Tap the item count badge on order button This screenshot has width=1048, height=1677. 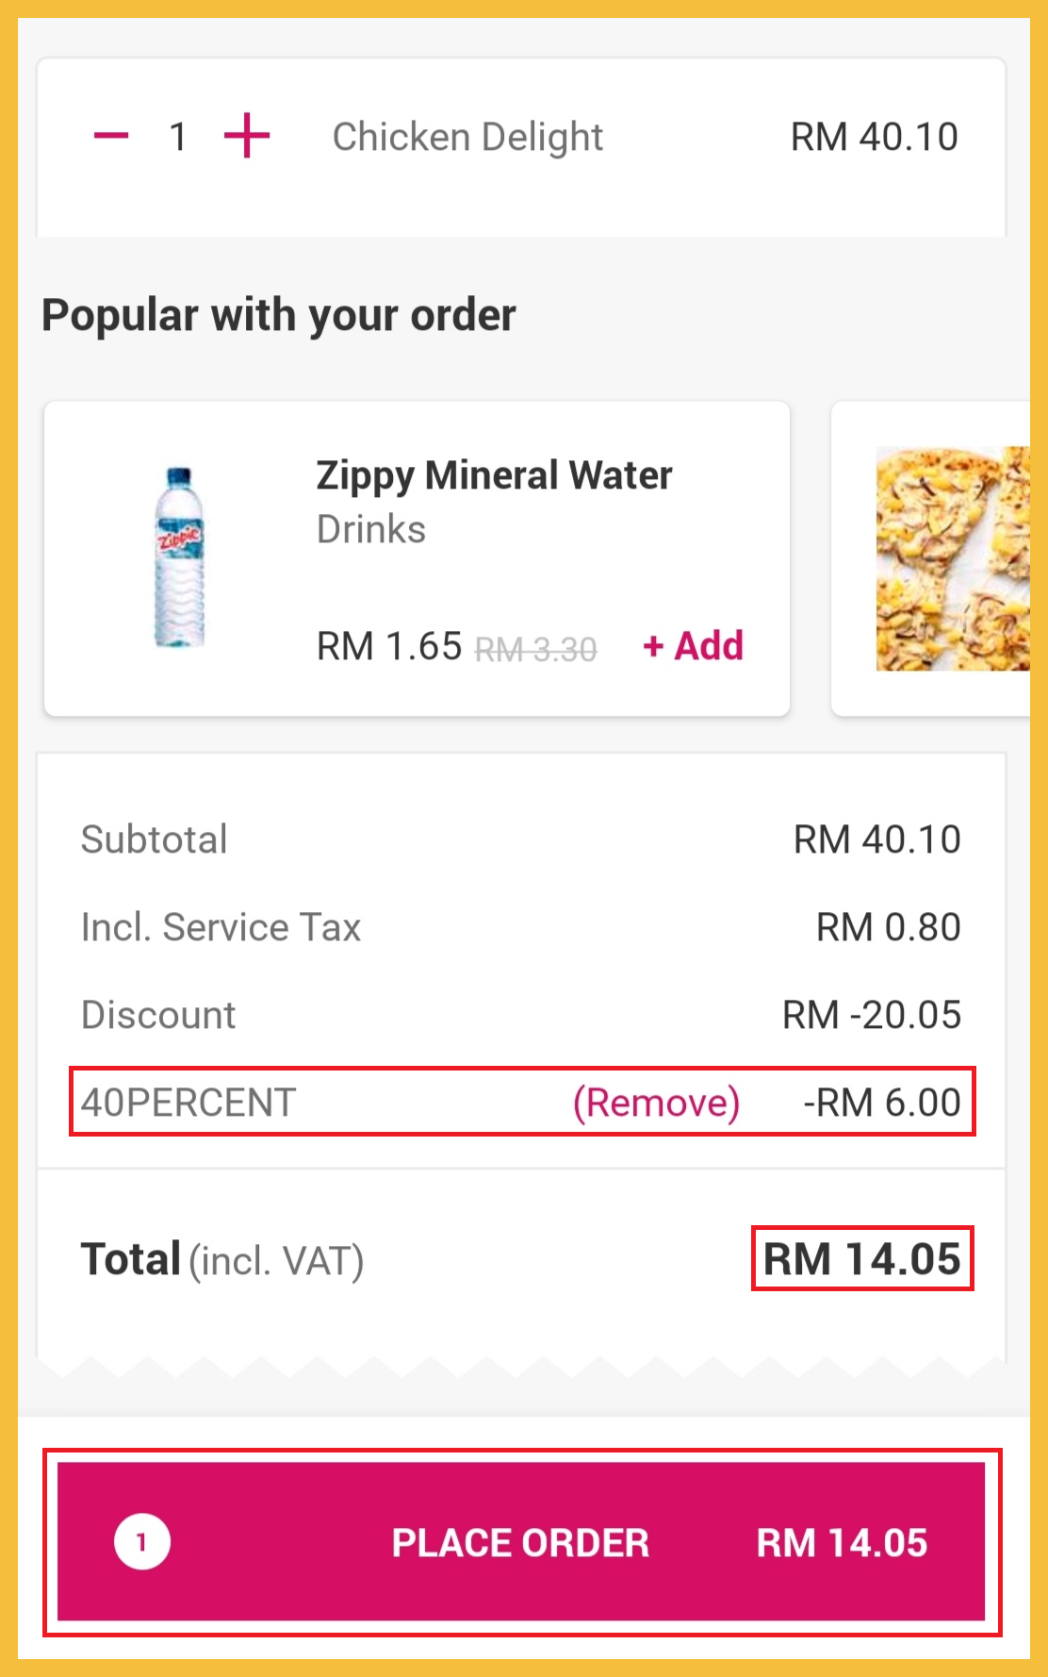click(x=142, y=1542)
